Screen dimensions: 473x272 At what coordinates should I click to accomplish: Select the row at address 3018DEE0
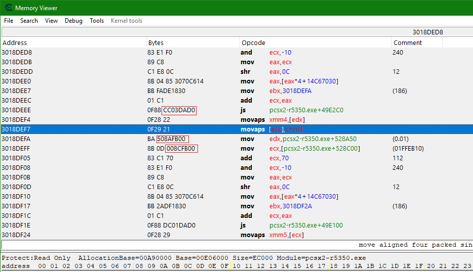pos(237,81)
